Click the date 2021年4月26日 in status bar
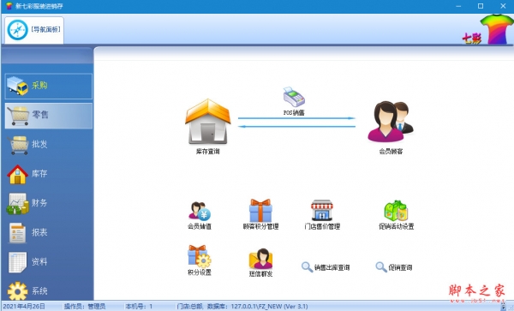 click(24, 307)
